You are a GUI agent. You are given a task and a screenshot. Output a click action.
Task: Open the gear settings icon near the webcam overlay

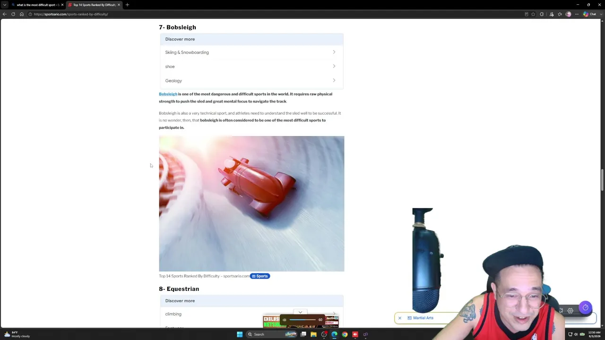(570, 311)
